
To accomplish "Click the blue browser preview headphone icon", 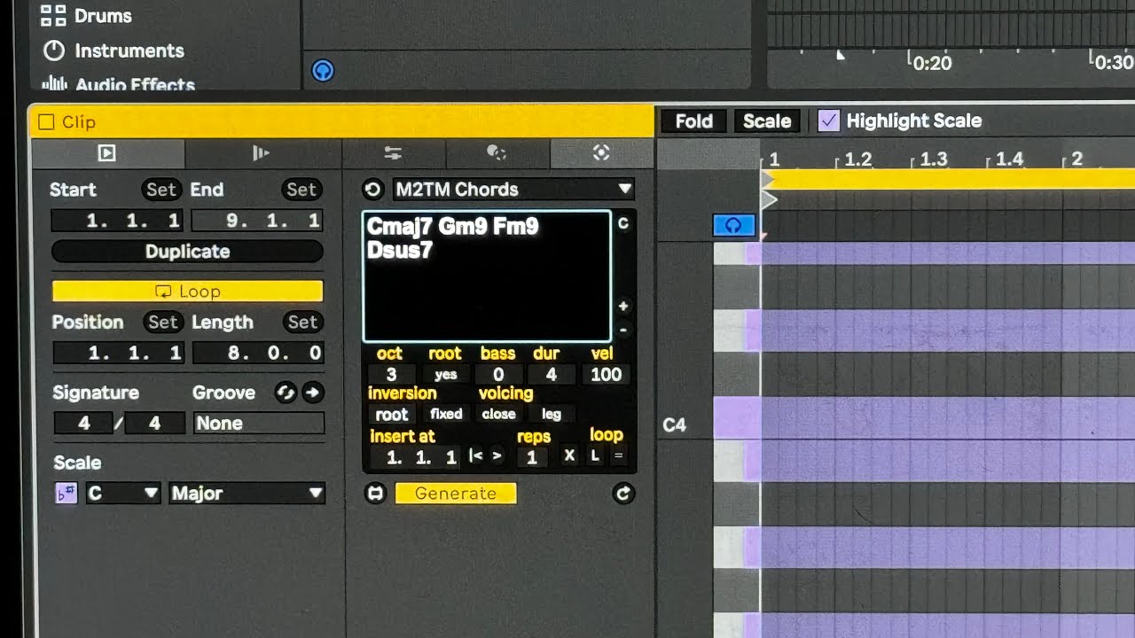I will click(323, 70).
